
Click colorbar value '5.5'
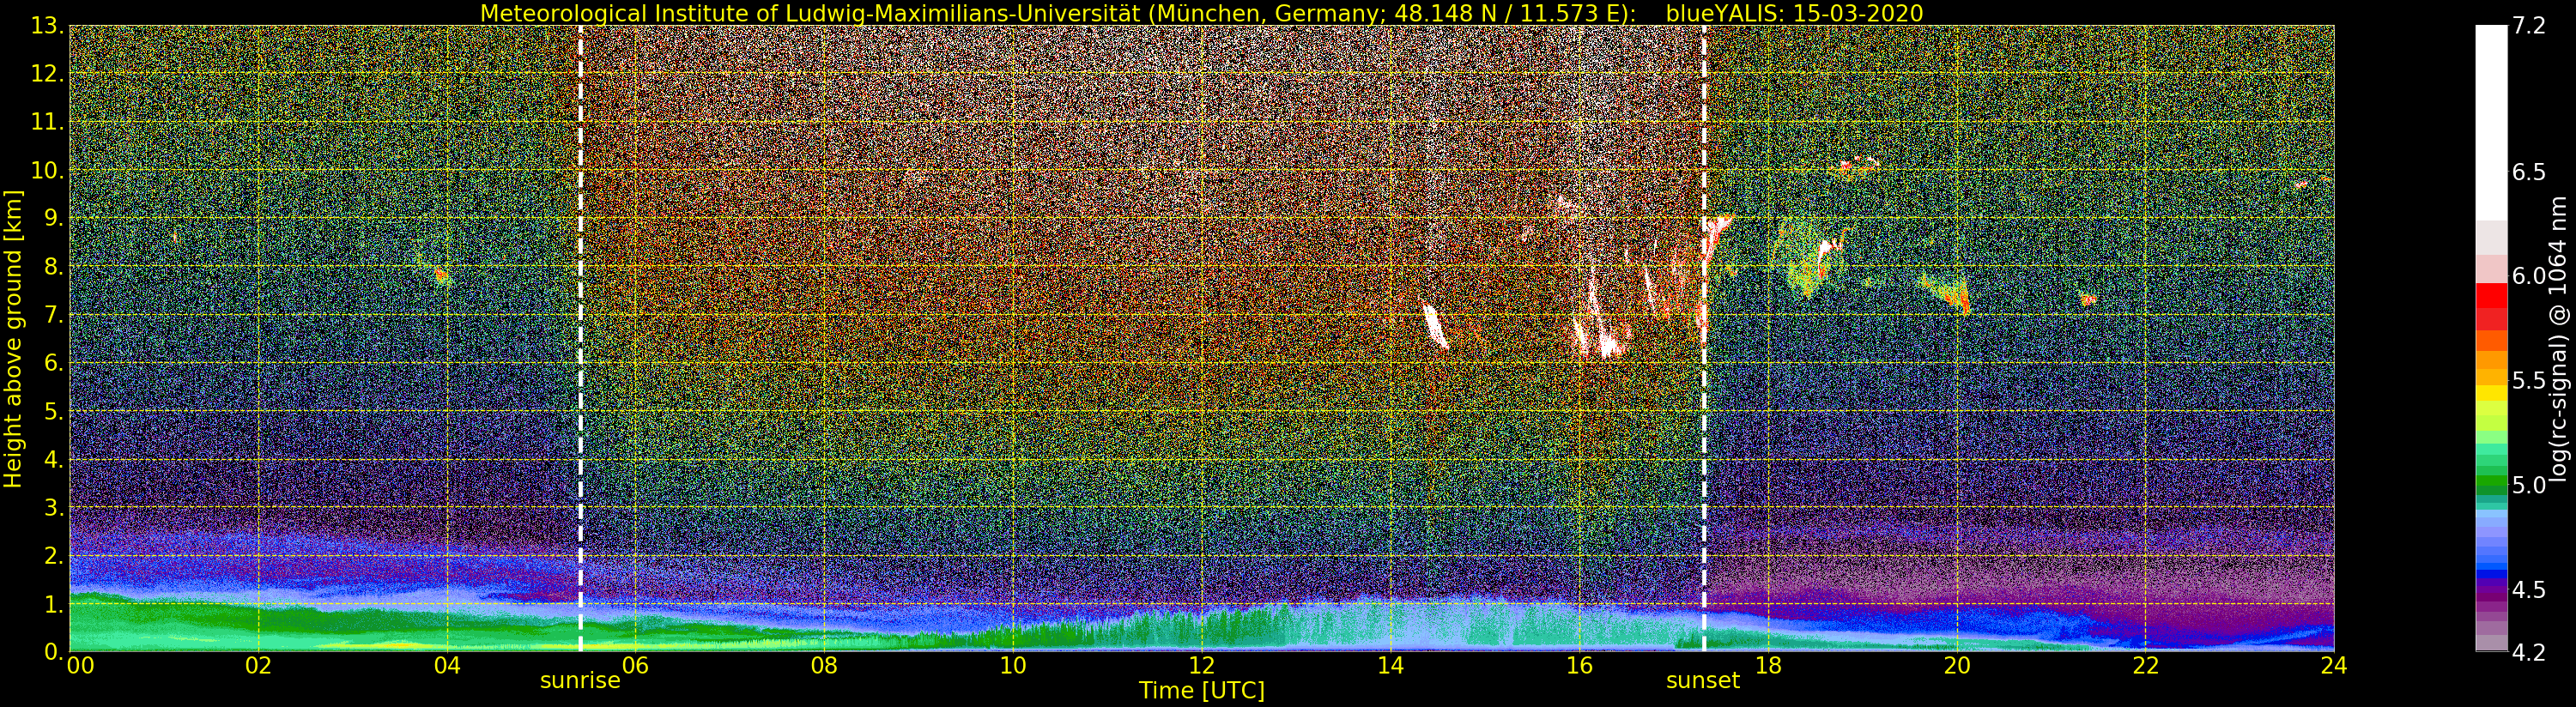(x=2529, y=380)
